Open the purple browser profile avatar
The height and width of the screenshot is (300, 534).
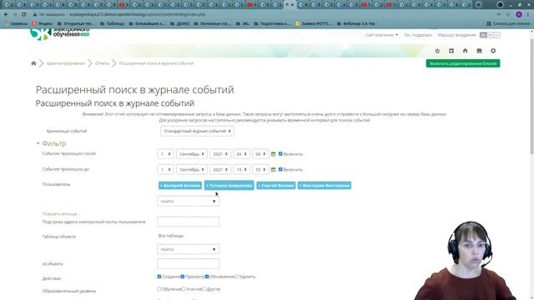519,15
